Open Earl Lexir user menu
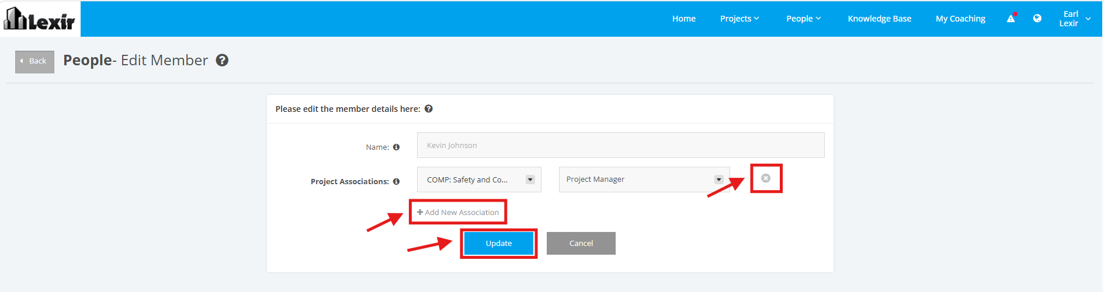The image size is (1104, 292). (x=1075, y=19)
